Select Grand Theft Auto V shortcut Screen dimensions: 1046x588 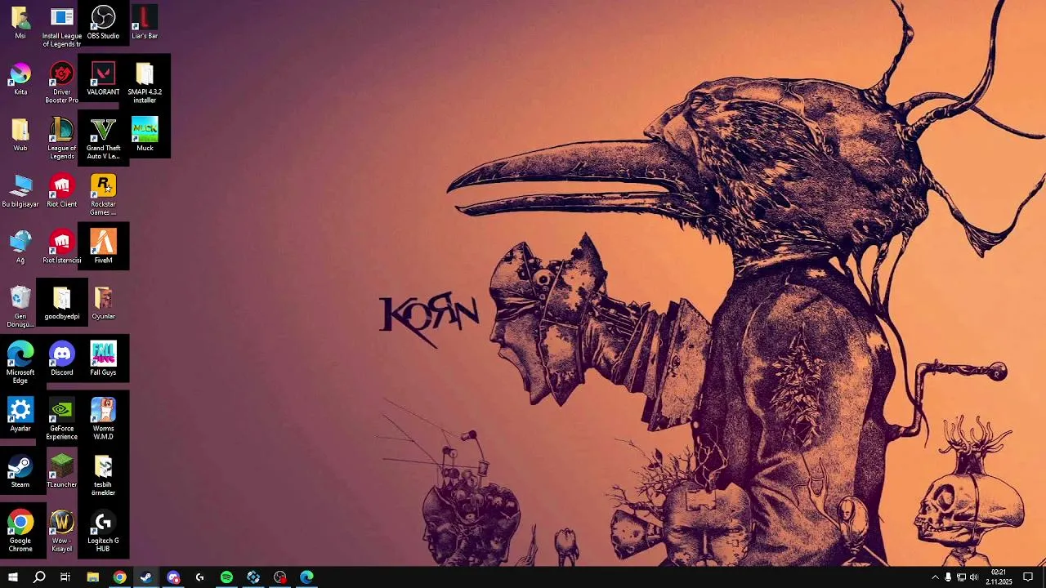pos(103,139)
